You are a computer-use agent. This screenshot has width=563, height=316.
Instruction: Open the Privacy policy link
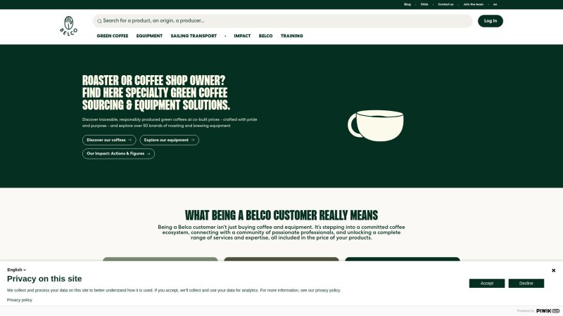pos(20,300)
